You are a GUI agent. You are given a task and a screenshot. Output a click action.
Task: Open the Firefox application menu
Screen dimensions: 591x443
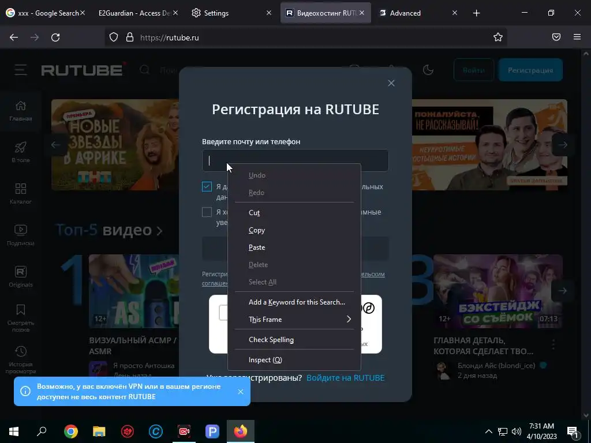[x=577, y=37]
